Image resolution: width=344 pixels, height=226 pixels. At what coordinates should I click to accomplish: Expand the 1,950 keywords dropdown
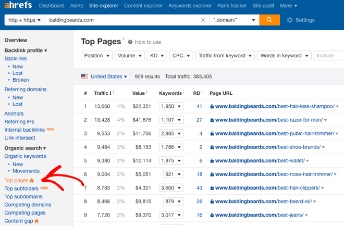click(x=171, y=106)
